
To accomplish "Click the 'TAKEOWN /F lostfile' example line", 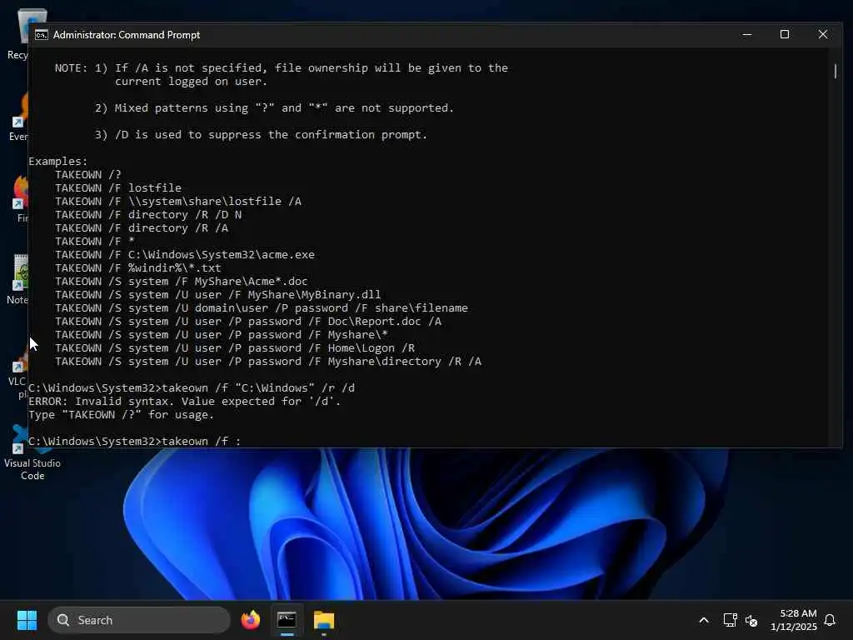I will (x=118, y=188).
